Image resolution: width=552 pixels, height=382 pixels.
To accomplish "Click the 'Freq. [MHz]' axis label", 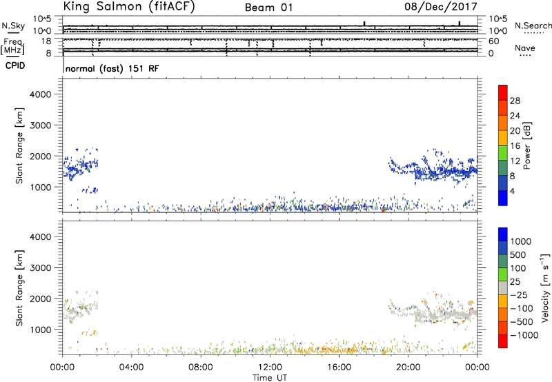I will coord(13,46).
